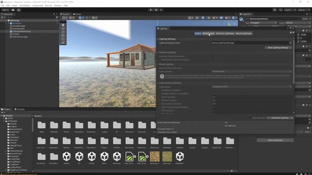Select the Hand tool in Scene overlay
This screenshot has height=175, width=312.
[x=63, y=25]
